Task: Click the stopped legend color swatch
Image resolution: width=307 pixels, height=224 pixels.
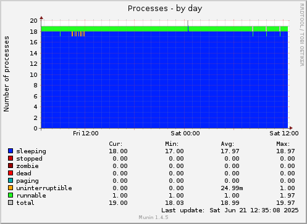Action: point(11,158)
